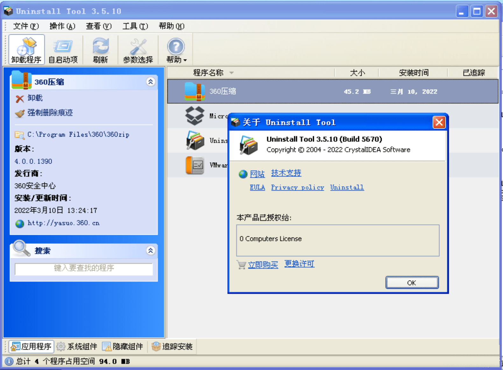The height and width of the screenshot is (370, 503).
Task: Click the 45.2 MB size cell
Action: [357, 92]
